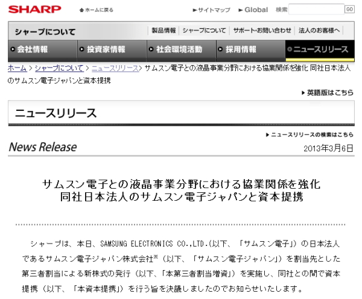
Task: Click headline line サムスン電子との液晶事業分野における協業関係を強化
Action: [x=182, y=184]
